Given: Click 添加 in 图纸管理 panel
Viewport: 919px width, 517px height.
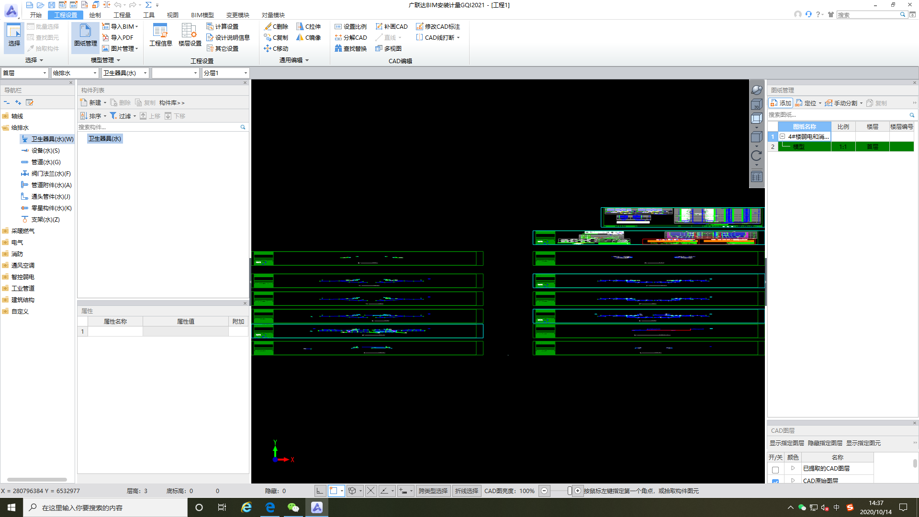Looking at the screenshot, I should [x=781, y=103].
